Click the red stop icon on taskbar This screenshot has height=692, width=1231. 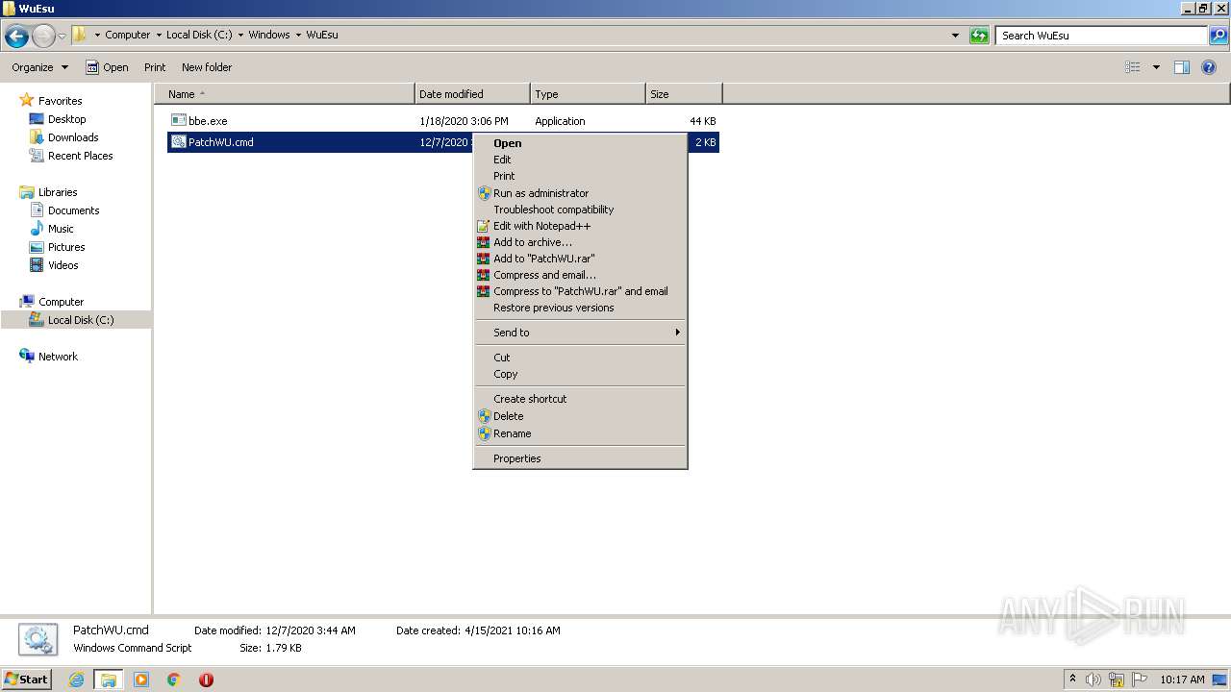tap(206, 680)
